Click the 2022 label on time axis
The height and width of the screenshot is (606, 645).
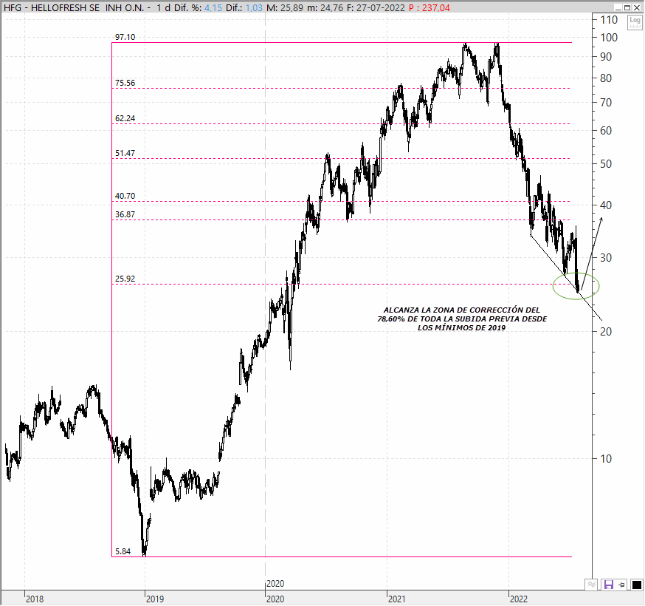pos(518,599)
